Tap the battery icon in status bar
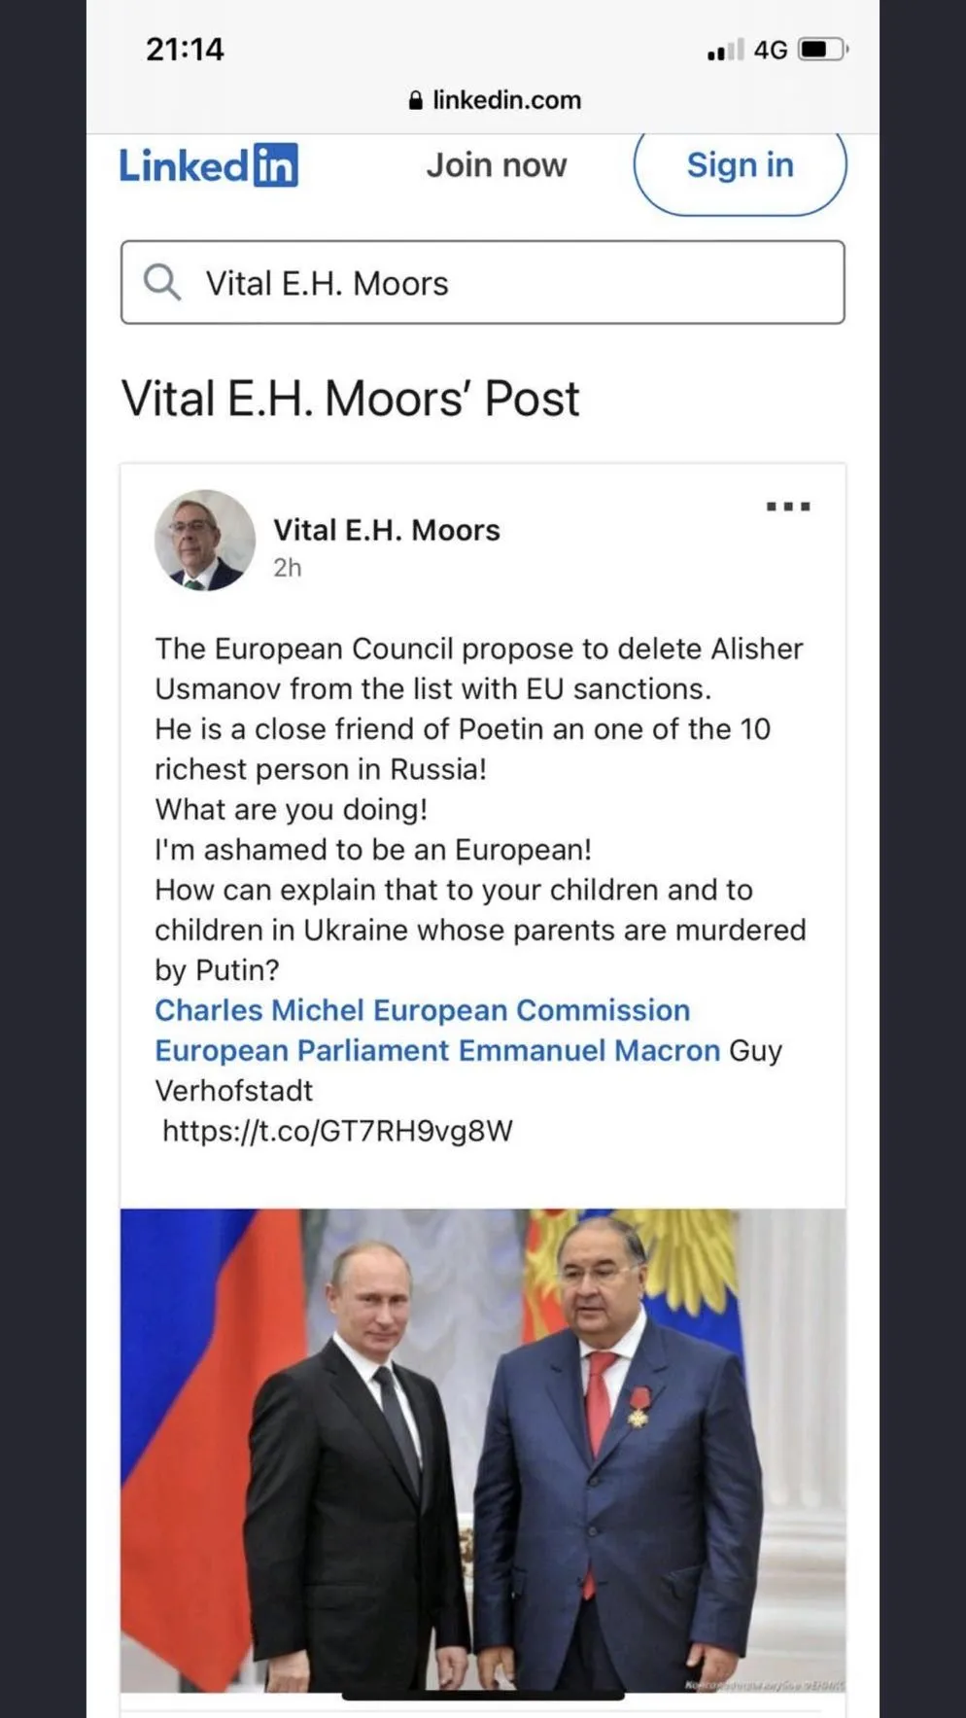This screenshot has width=966, height=1718. (822, 50)
